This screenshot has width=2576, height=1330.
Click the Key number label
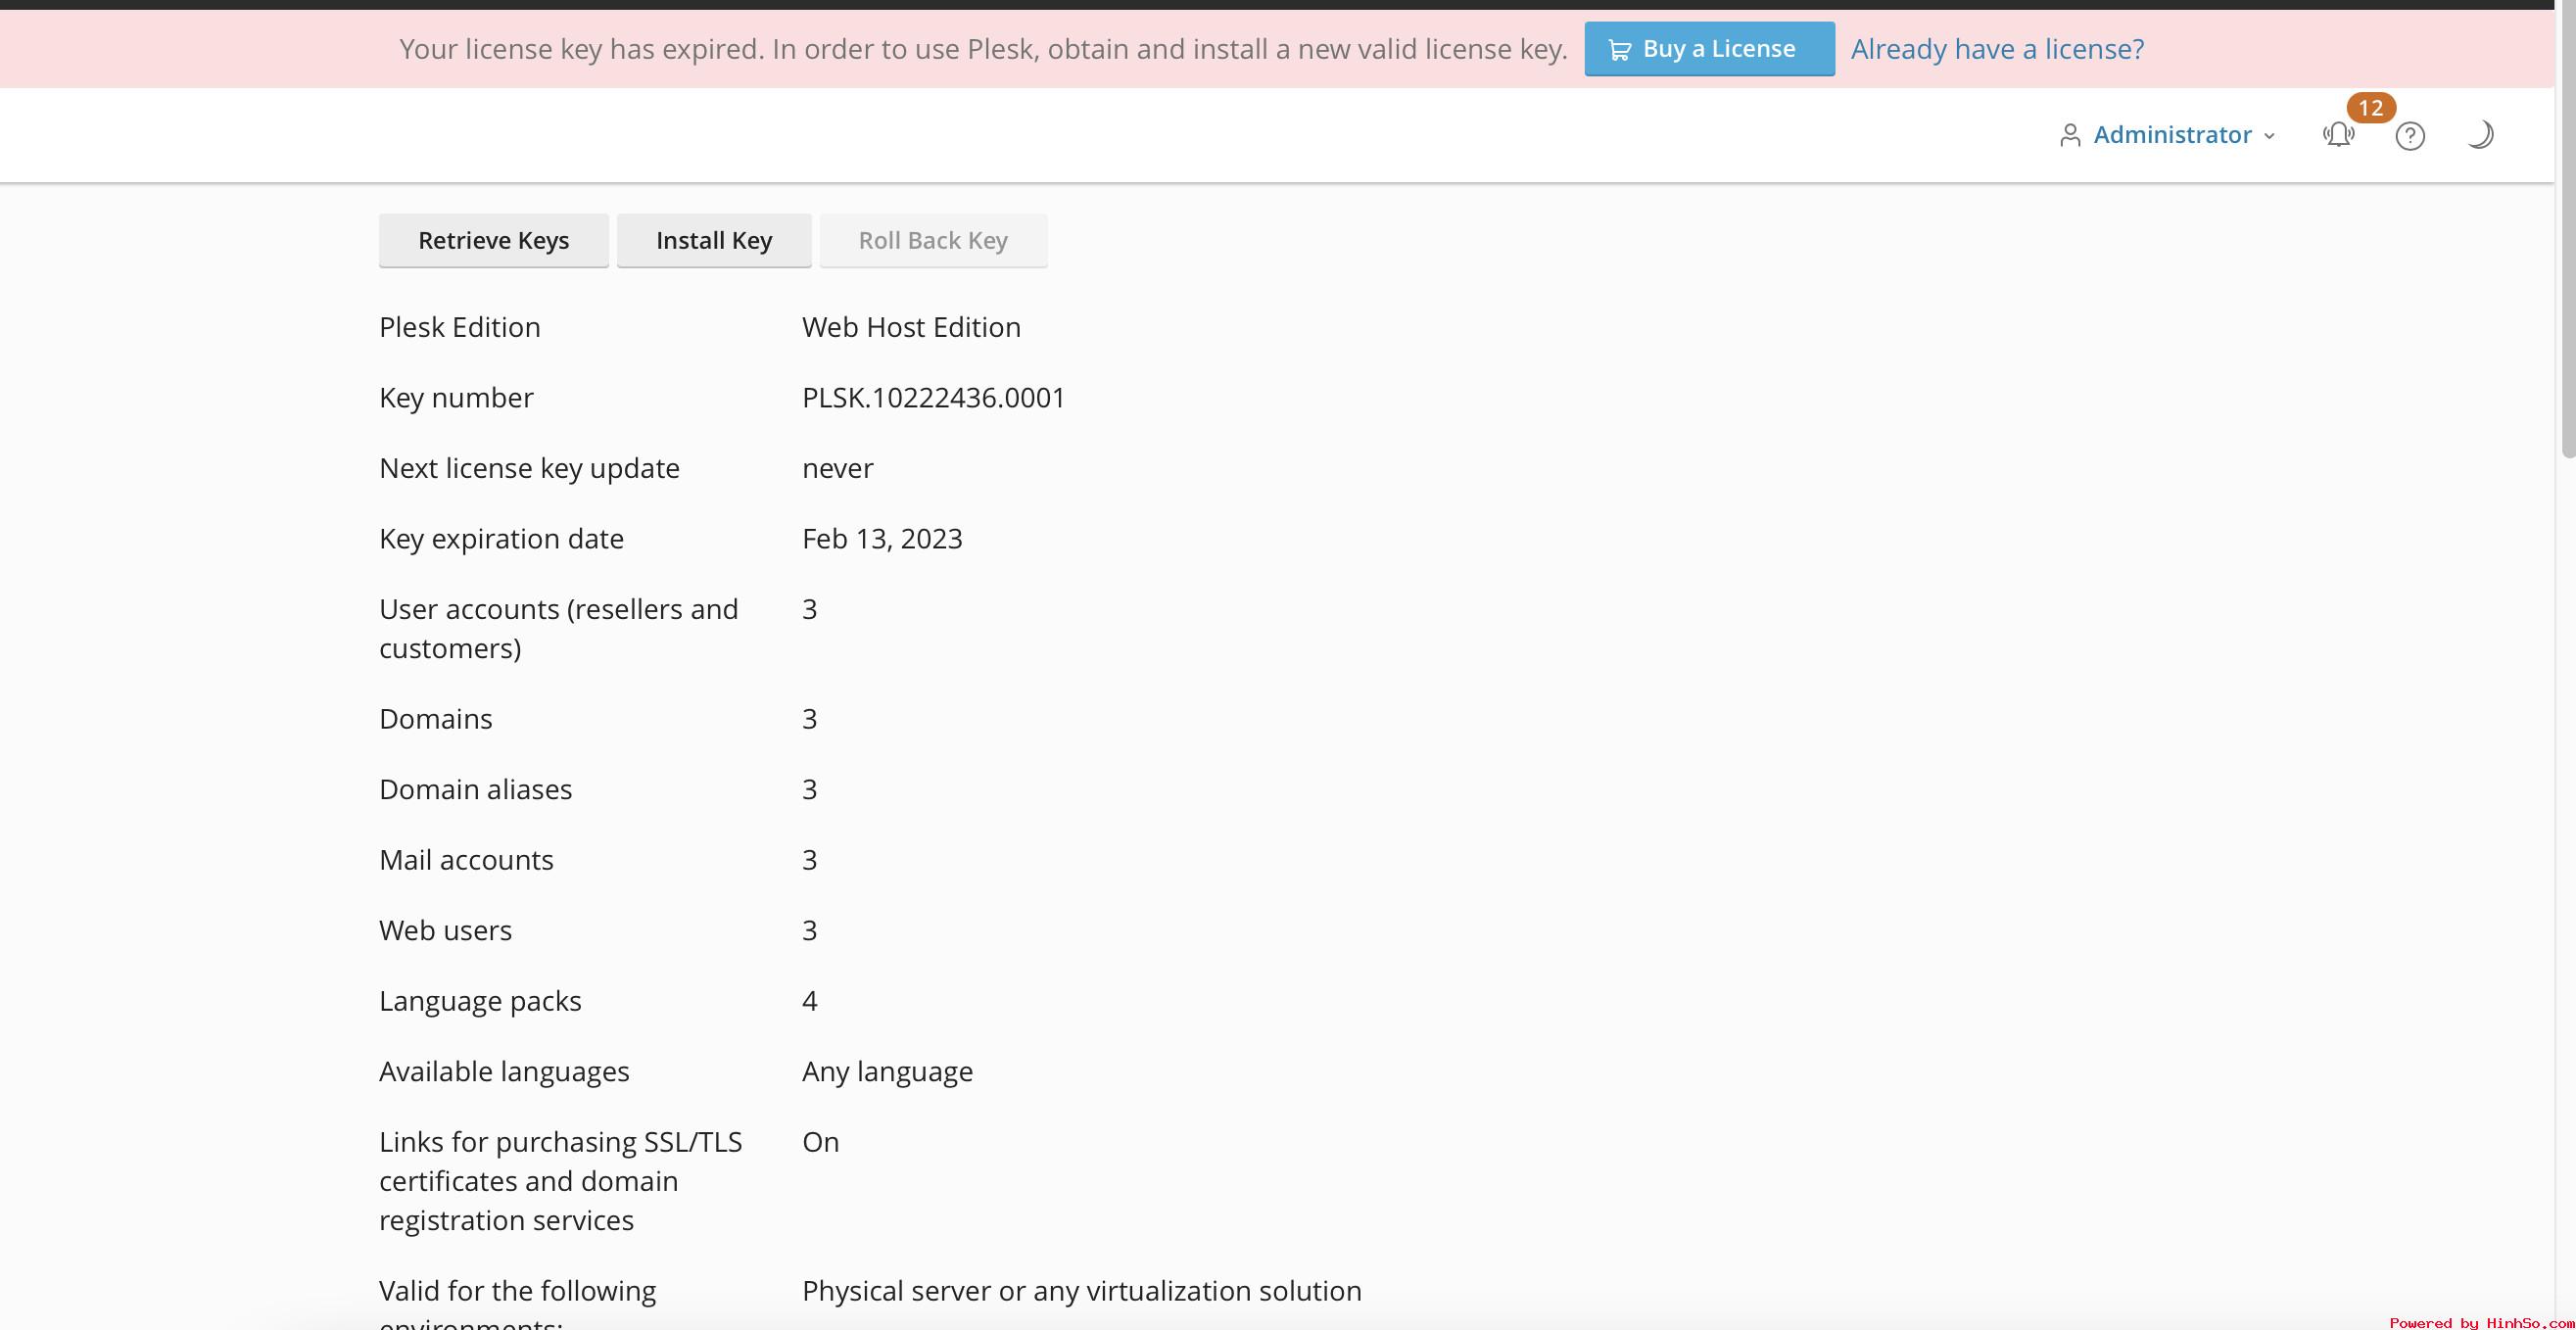point(456,398)
